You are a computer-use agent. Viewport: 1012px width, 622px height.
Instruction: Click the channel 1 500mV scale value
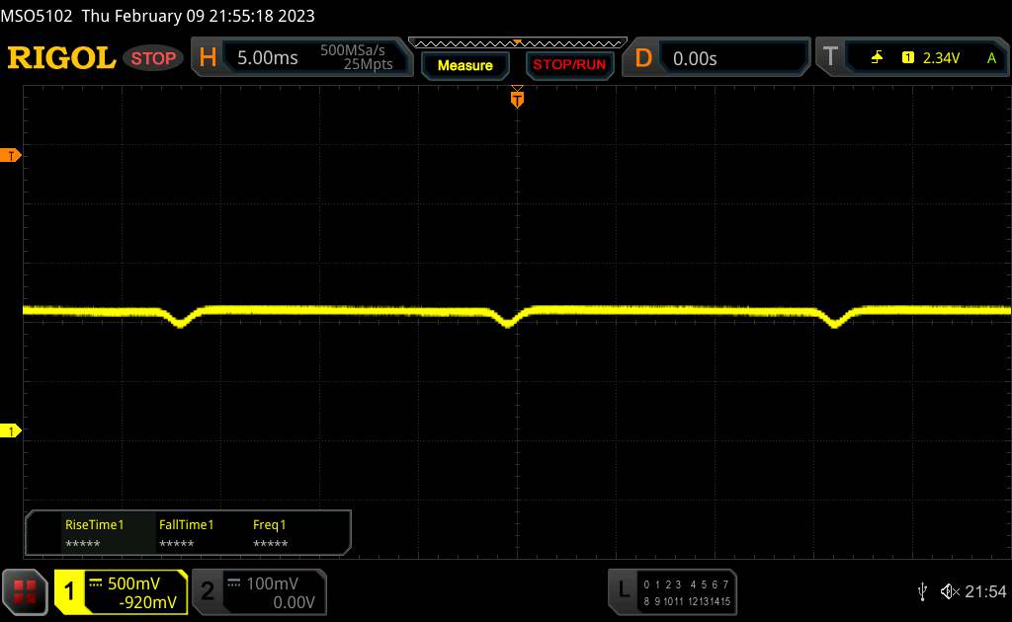[133, 583]
